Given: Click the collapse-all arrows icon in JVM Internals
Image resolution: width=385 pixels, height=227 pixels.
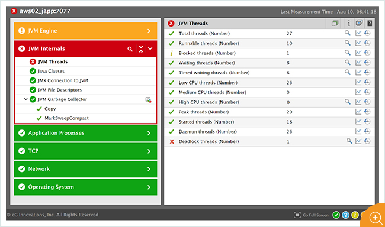Looking at the screenshot, I should [141, 49].
